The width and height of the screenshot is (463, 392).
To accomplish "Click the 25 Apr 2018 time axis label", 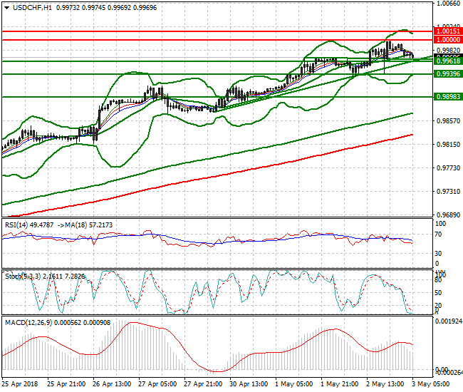I will tap(20, 384).
